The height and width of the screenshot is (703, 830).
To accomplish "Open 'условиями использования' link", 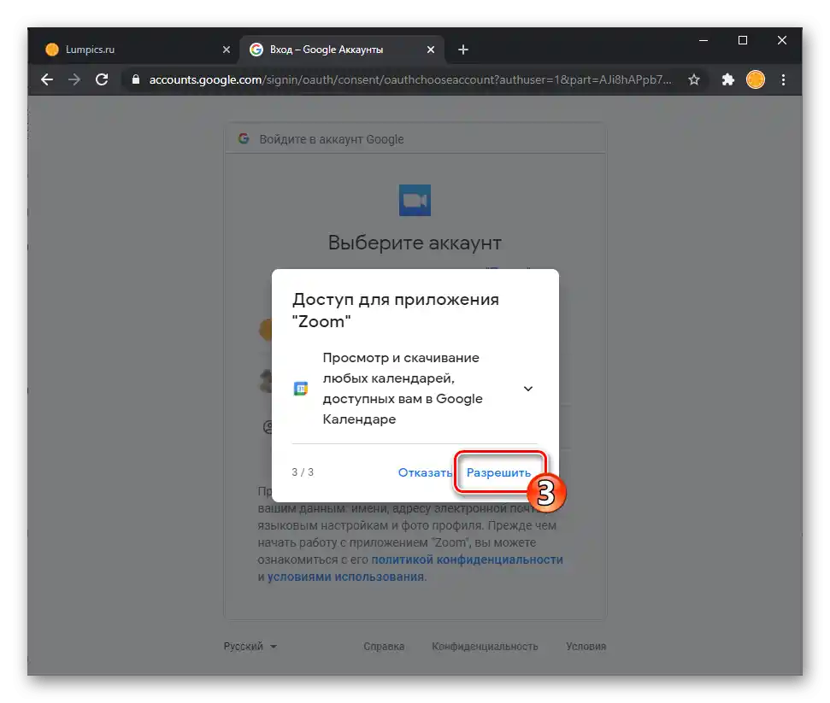I will (345, 577).
